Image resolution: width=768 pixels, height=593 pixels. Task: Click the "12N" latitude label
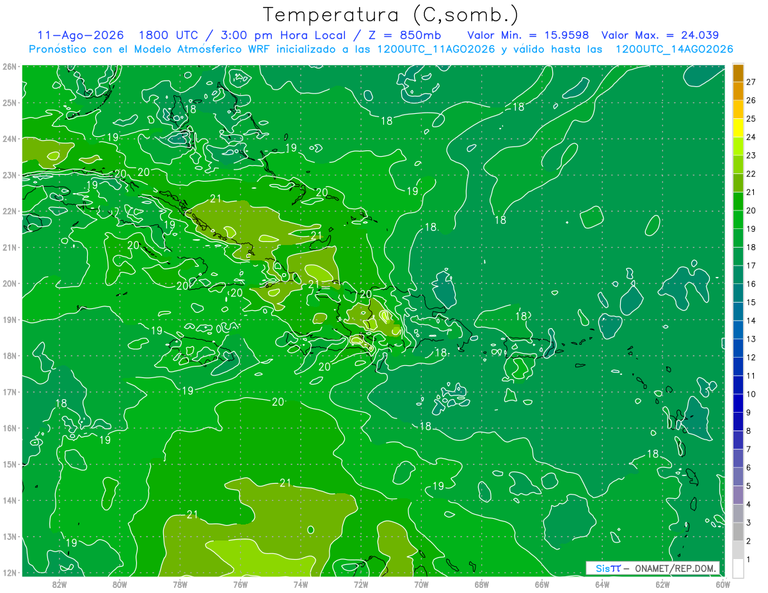coord(10,573)
